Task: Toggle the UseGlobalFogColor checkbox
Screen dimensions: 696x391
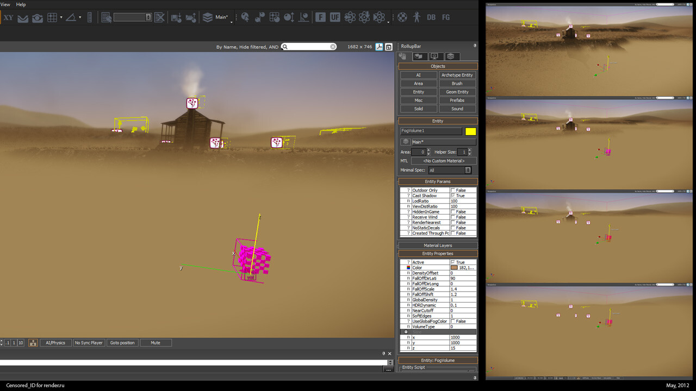Action: tap(453, 321)
